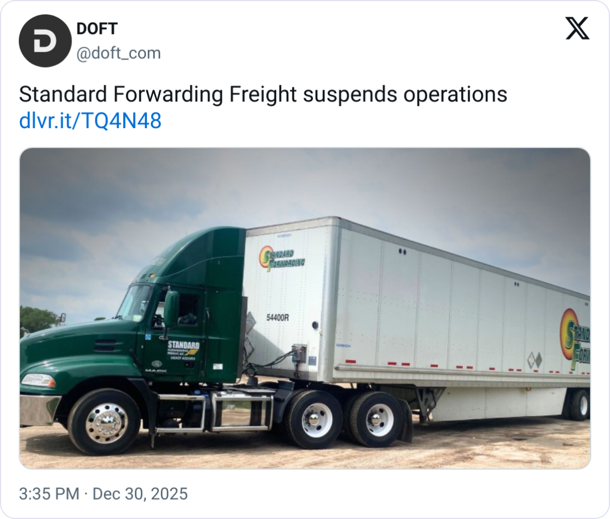This screenshot has width=610, height=519.
Task: Click the 54400R trailer number
Action: tap(277, 318)
